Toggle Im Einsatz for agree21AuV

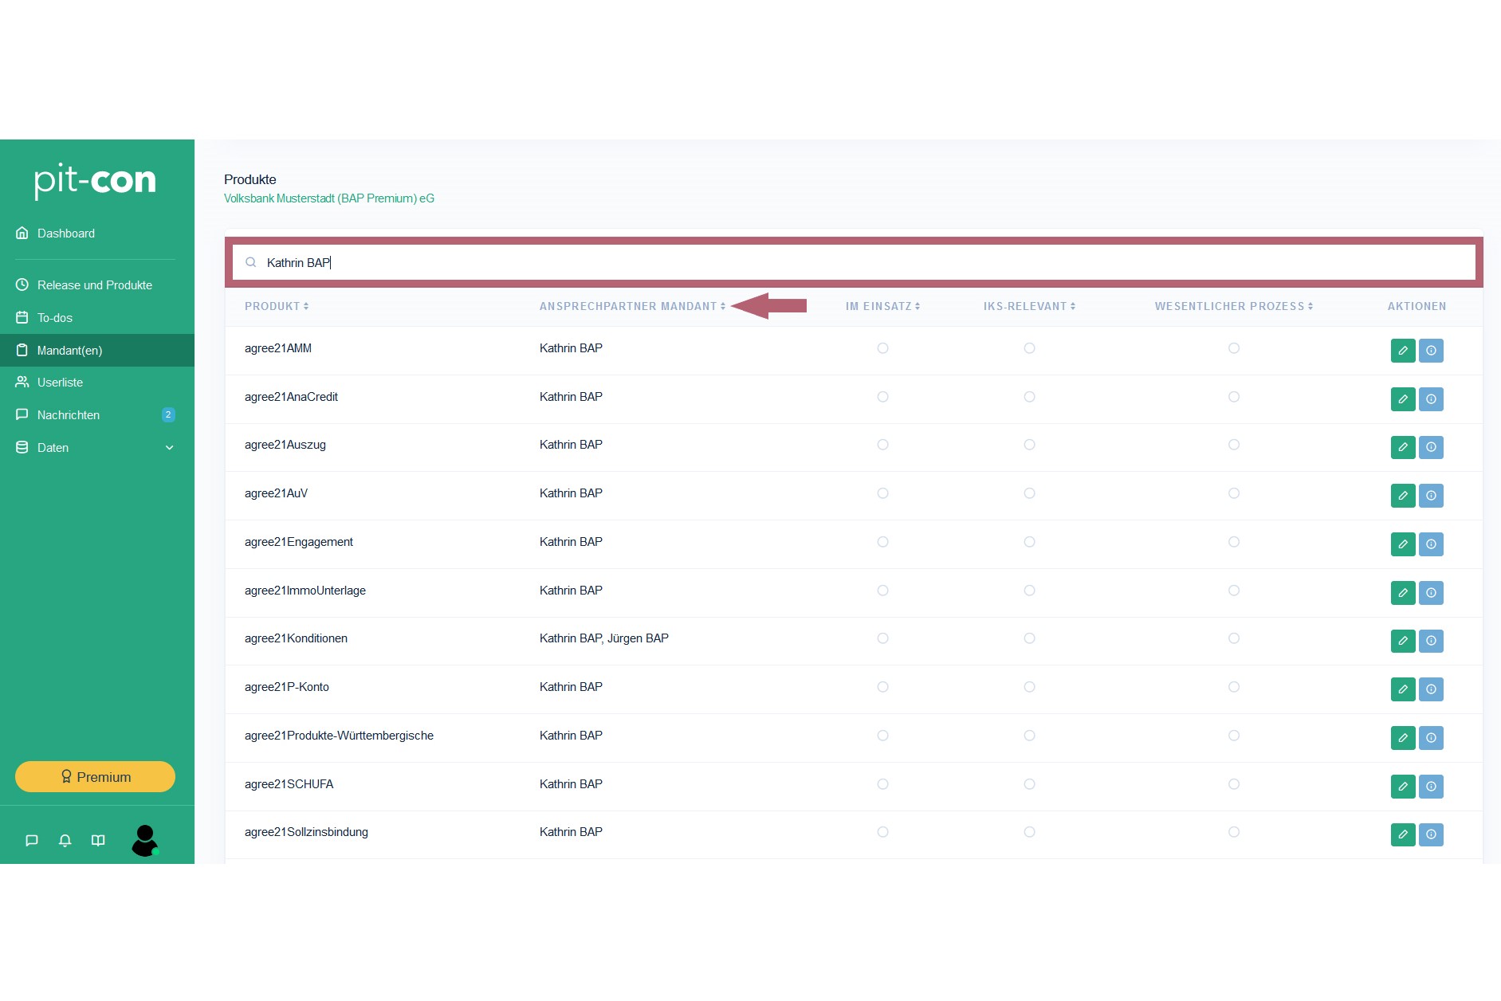pyautogui.click(x=882, y=493)
